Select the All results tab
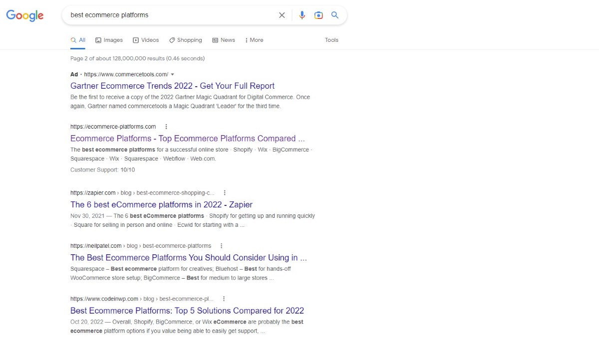This screenshot has height=337, width=599. [78, 40]
